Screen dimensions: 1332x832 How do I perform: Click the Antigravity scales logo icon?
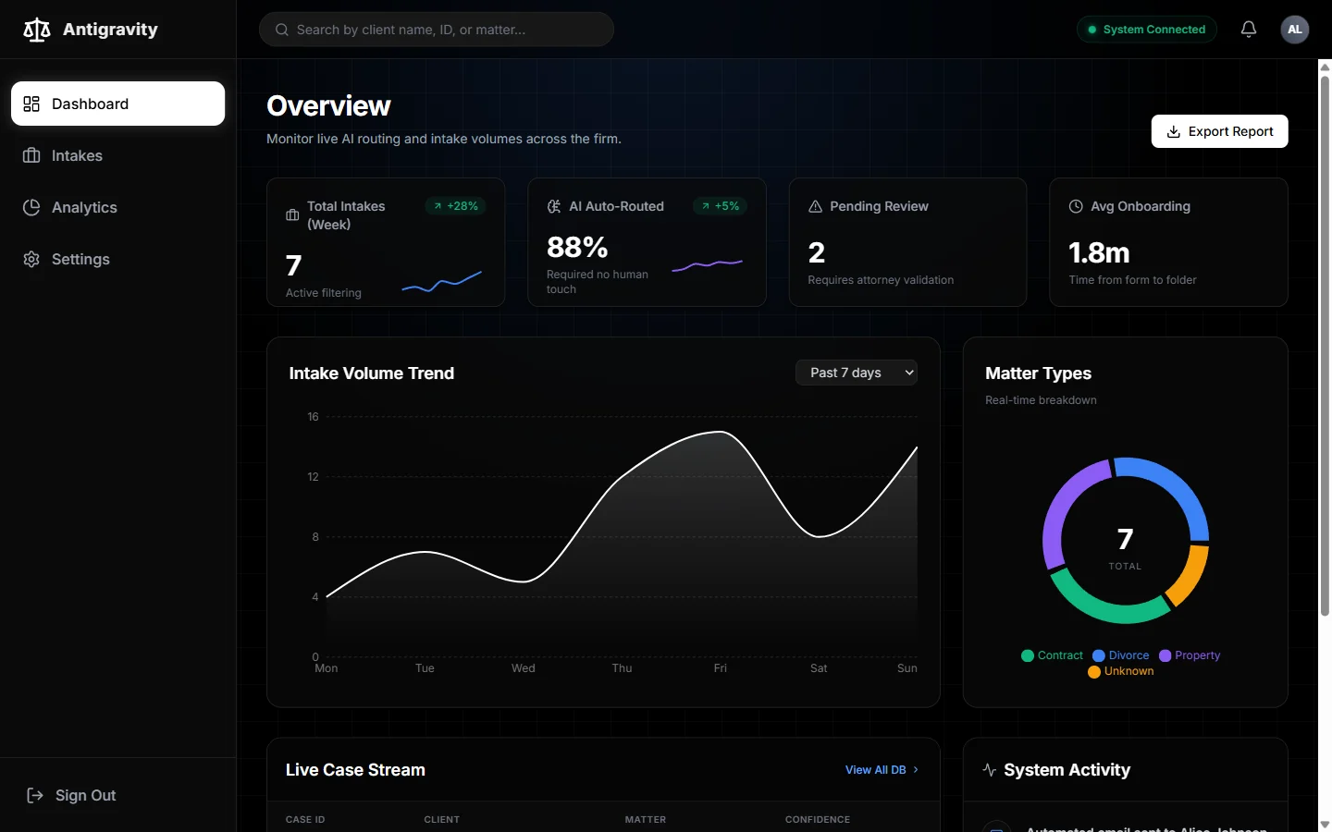(37, 30)
